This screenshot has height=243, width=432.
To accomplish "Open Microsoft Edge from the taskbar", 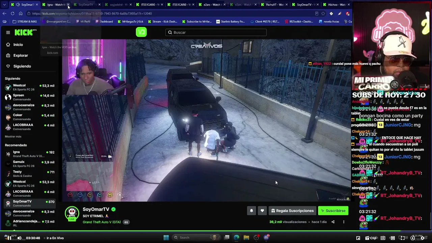I will pyautogui.click(x=237, y=238).
